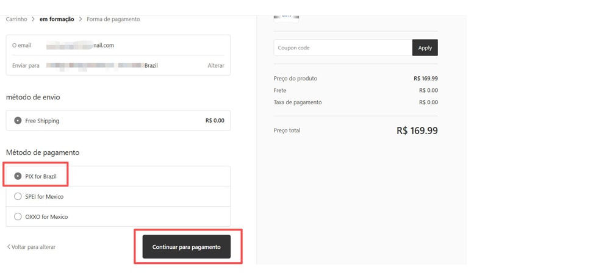Click the 'Voltar para alterar' link text
610x278 pixels.
tap(34, 247)
